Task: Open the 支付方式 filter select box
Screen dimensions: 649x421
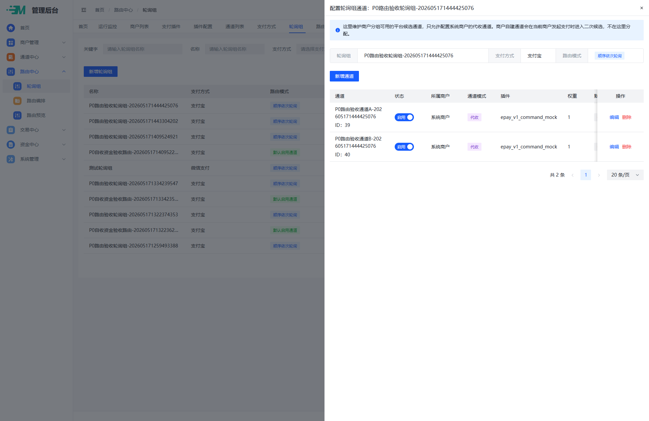Action: click(310, 49)
